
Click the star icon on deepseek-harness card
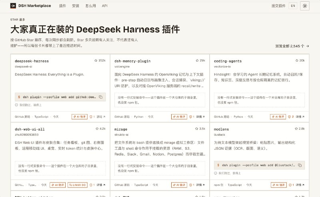[x=96, y=60]
